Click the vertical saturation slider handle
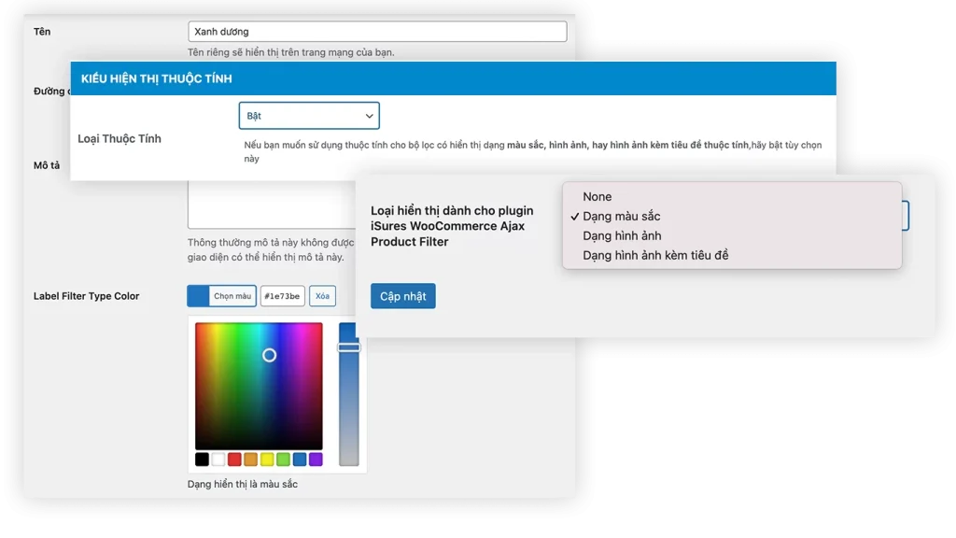Image resolution: width=956 pixels, height=538 pixels. pos(348,347)
